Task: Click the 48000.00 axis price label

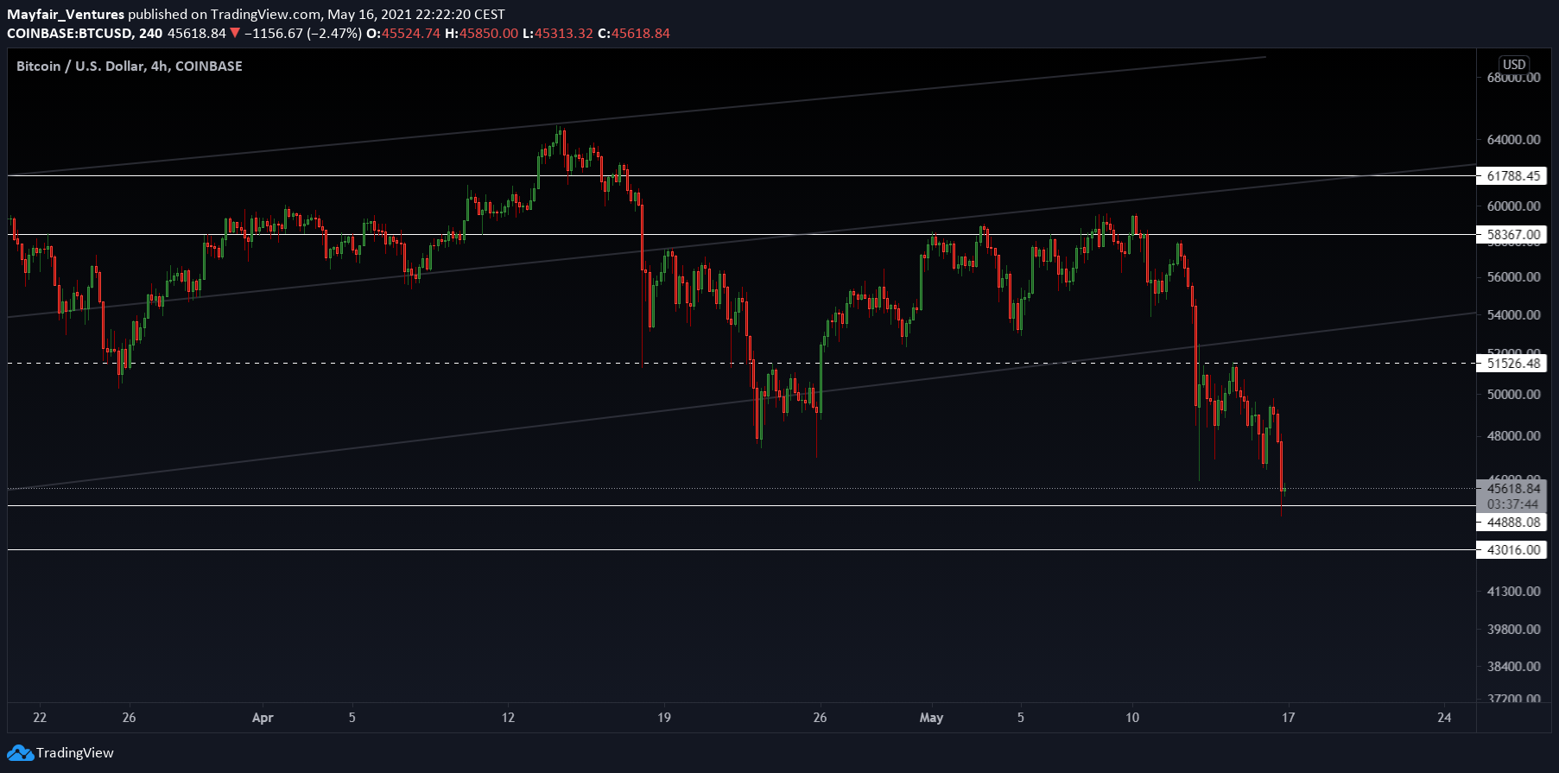Action: [x=1513, y=436]
